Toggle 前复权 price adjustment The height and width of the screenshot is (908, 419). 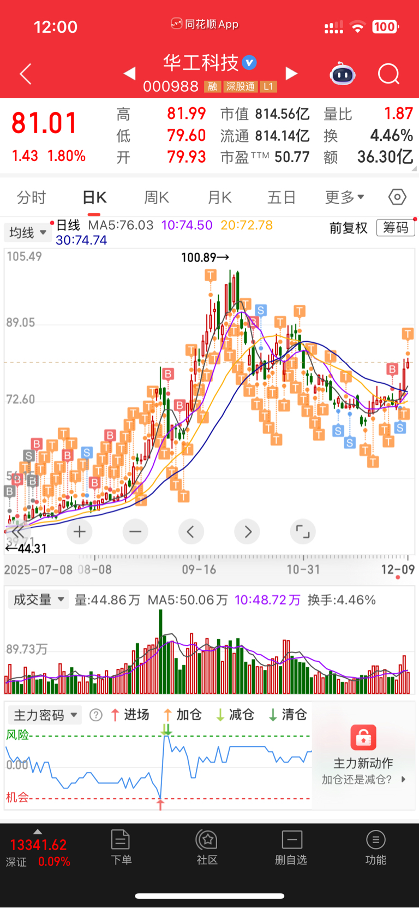[x=349, y=228]
